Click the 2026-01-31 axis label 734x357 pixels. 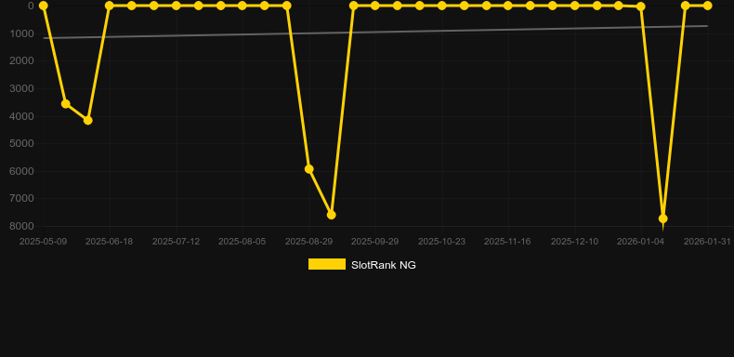coord(707,242)
